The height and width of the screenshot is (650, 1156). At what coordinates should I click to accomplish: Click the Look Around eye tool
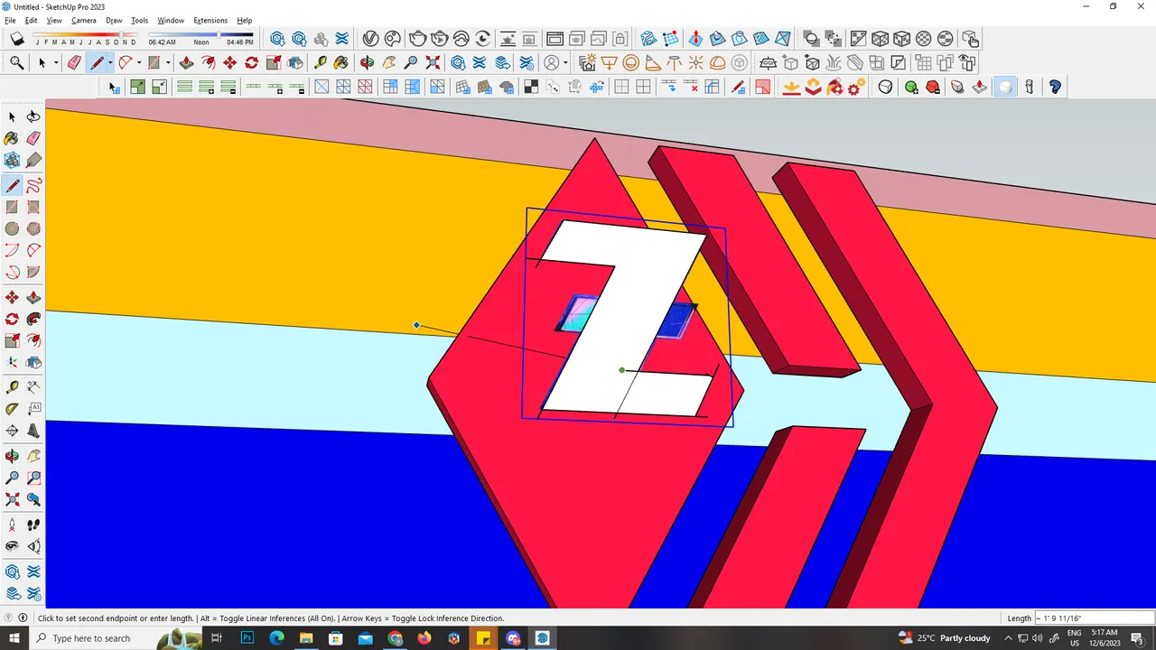point(12,546)
